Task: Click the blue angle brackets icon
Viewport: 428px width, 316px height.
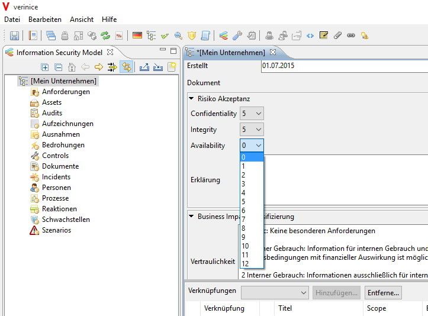Action: 310,36
